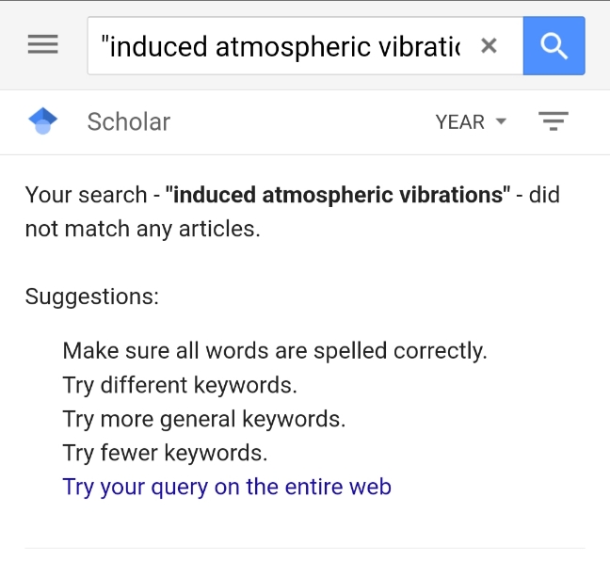Open the filter options icon

553,121
